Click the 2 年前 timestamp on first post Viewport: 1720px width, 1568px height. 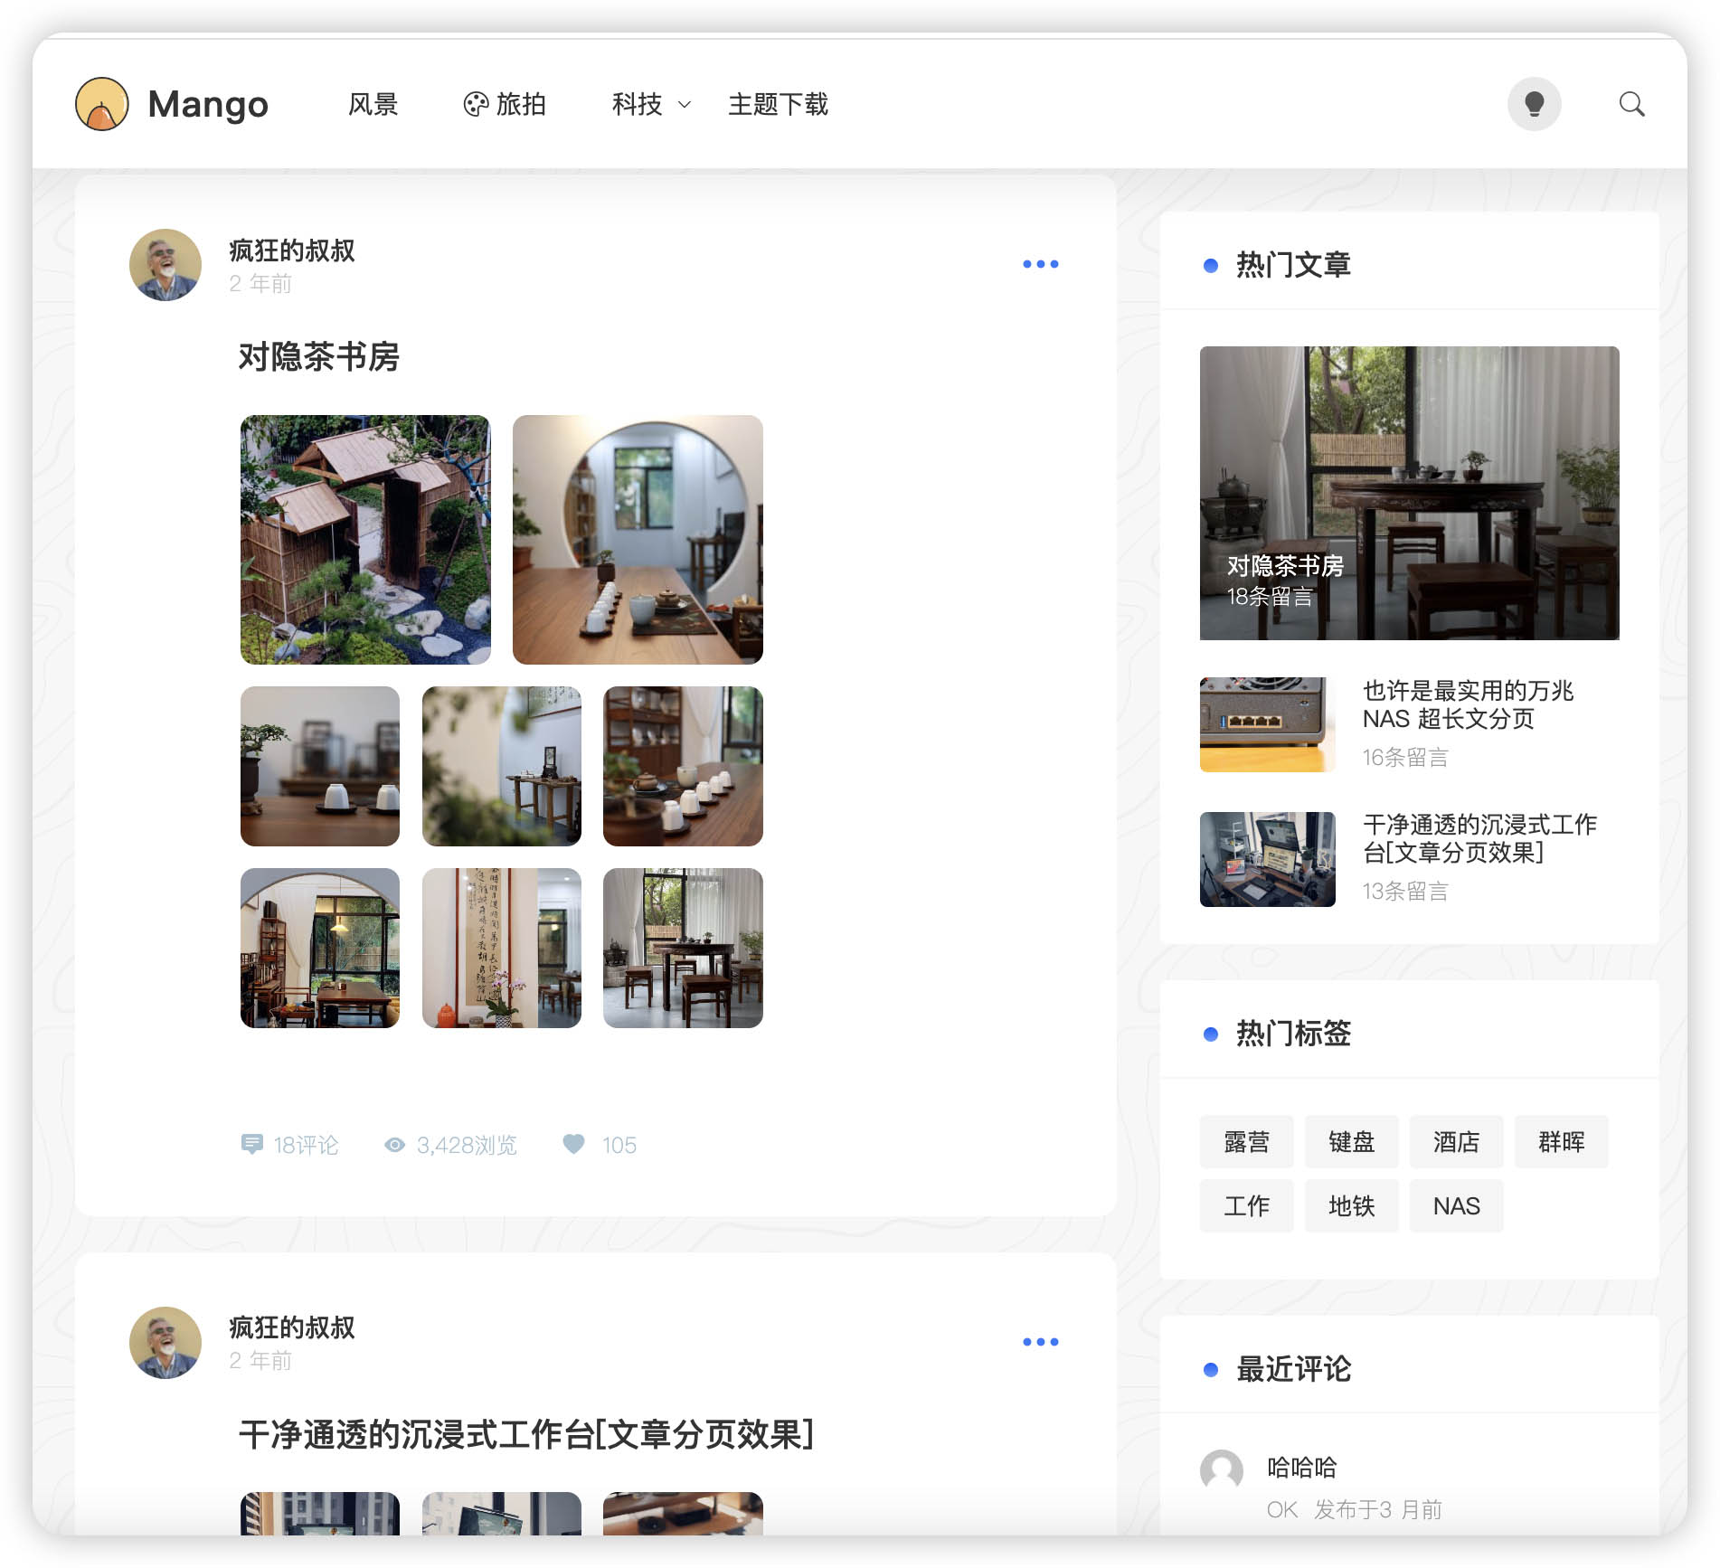[260, 284]
